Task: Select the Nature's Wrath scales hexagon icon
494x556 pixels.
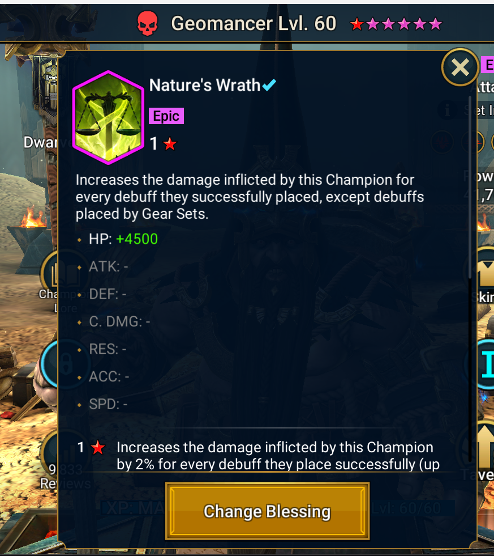Action: 108,117
